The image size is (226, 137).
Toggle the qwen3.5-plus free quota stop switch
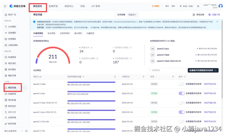(x=181, y=93)
